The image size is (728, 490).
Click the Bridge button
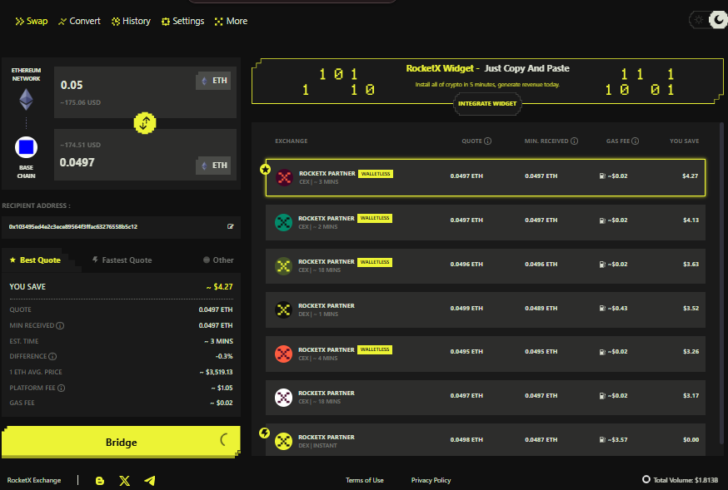pos(121,442)
